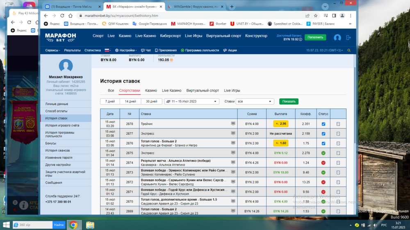Select Киберспорт in the main menu
This screenshot has height=230, width=410.
pyautogui.click(x=170, y=36)
